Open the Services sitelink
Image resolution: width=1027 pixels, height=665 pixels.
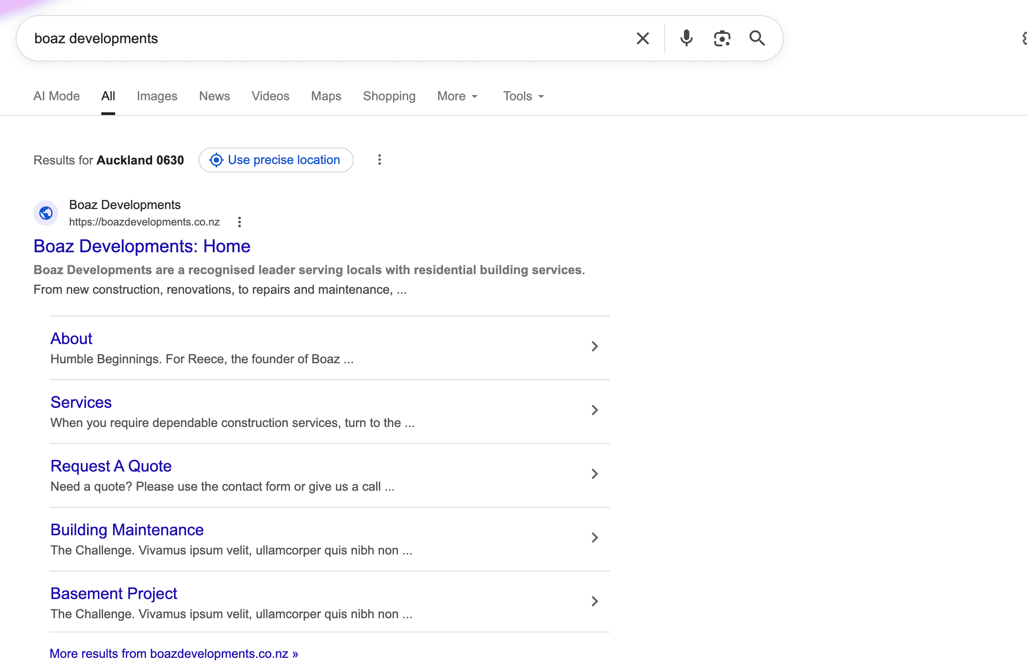click(81, 402)
